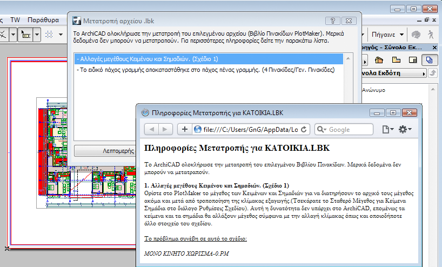Viewport: 442px width, 267px height.
Task: Open dropdown beside the trim/intersect tool
Action: [x=13, y=35]
